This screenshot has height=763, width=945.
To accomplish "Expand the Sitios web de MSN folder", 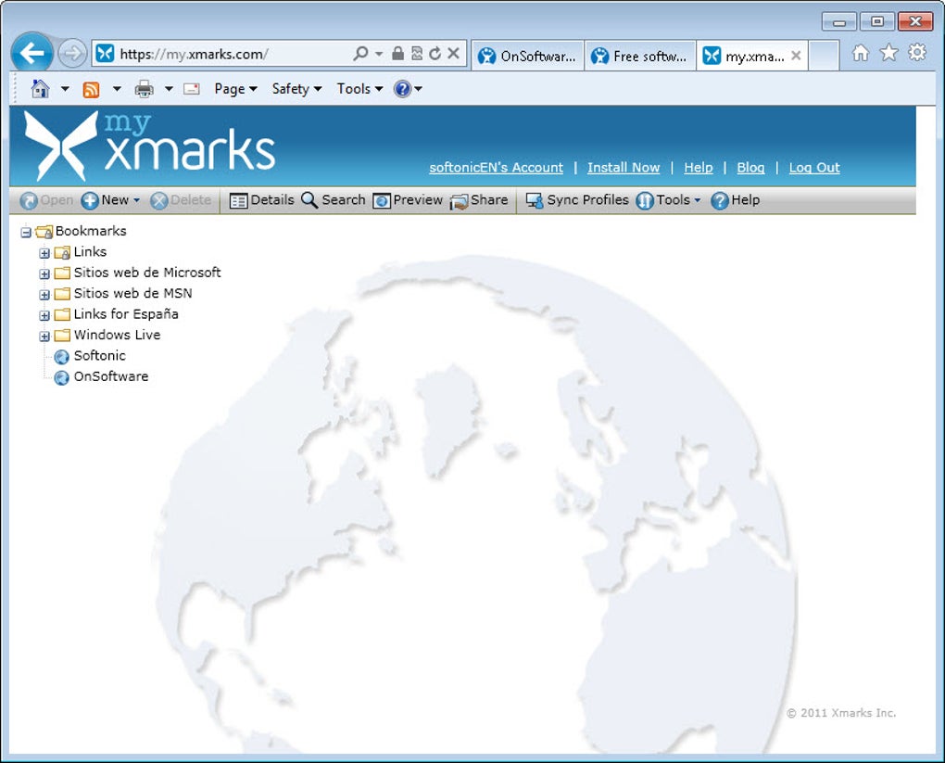I will [x=44, y=295].
